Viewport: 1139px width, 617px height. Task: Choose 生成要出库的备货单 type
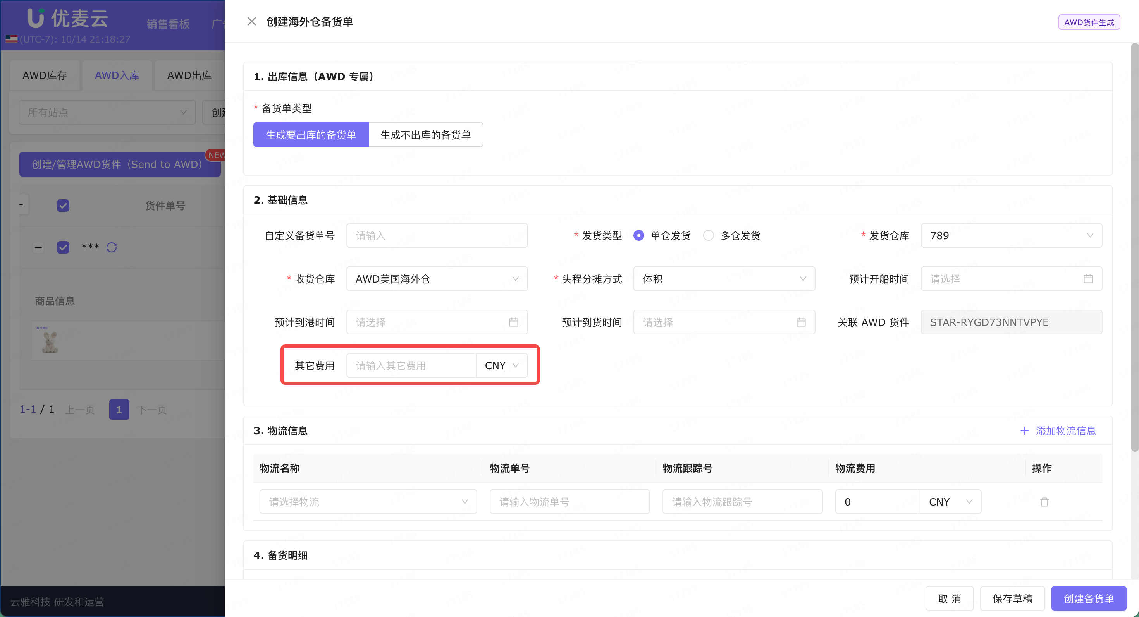pos(311,135)
